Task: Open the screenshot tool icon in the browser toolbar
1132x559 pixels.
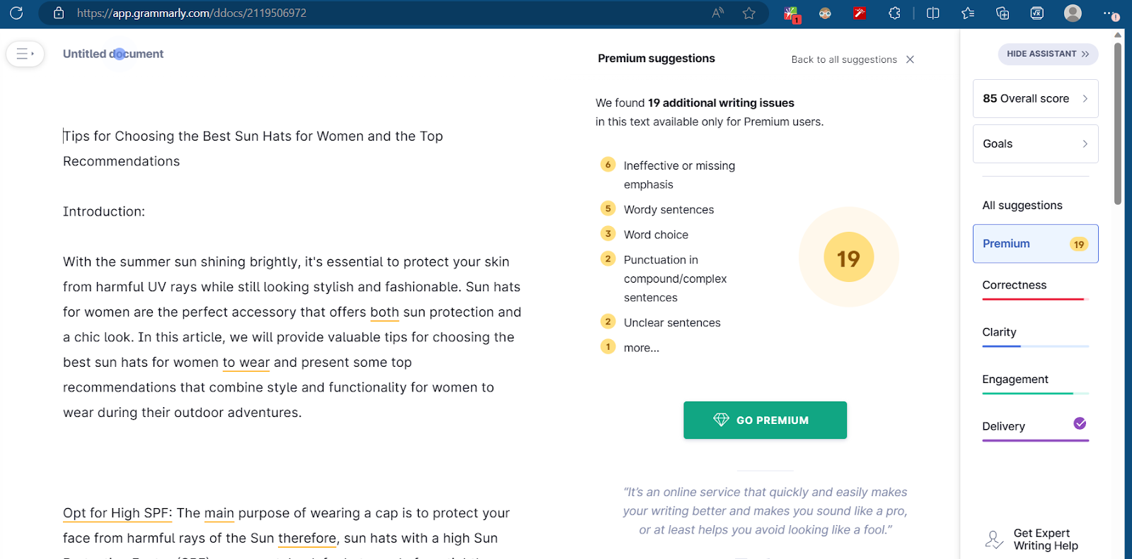Action: [x=1037, y=13]
